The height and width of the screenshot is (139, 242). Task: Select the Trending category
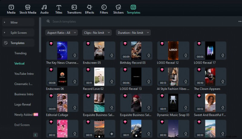tap(20, 53)
